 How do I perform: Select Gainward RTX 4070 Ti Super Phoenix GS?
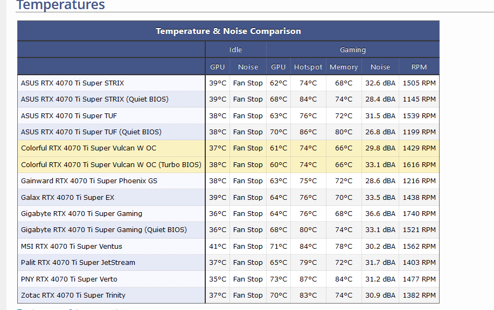click(x=89, y=181)
